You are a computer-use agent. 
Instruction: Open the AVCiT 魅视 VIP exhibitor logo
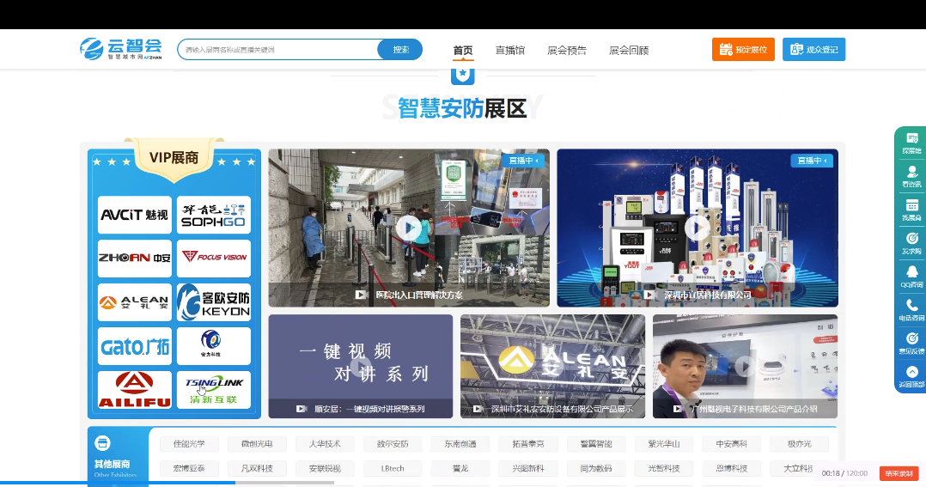click(x=135, y=215)
